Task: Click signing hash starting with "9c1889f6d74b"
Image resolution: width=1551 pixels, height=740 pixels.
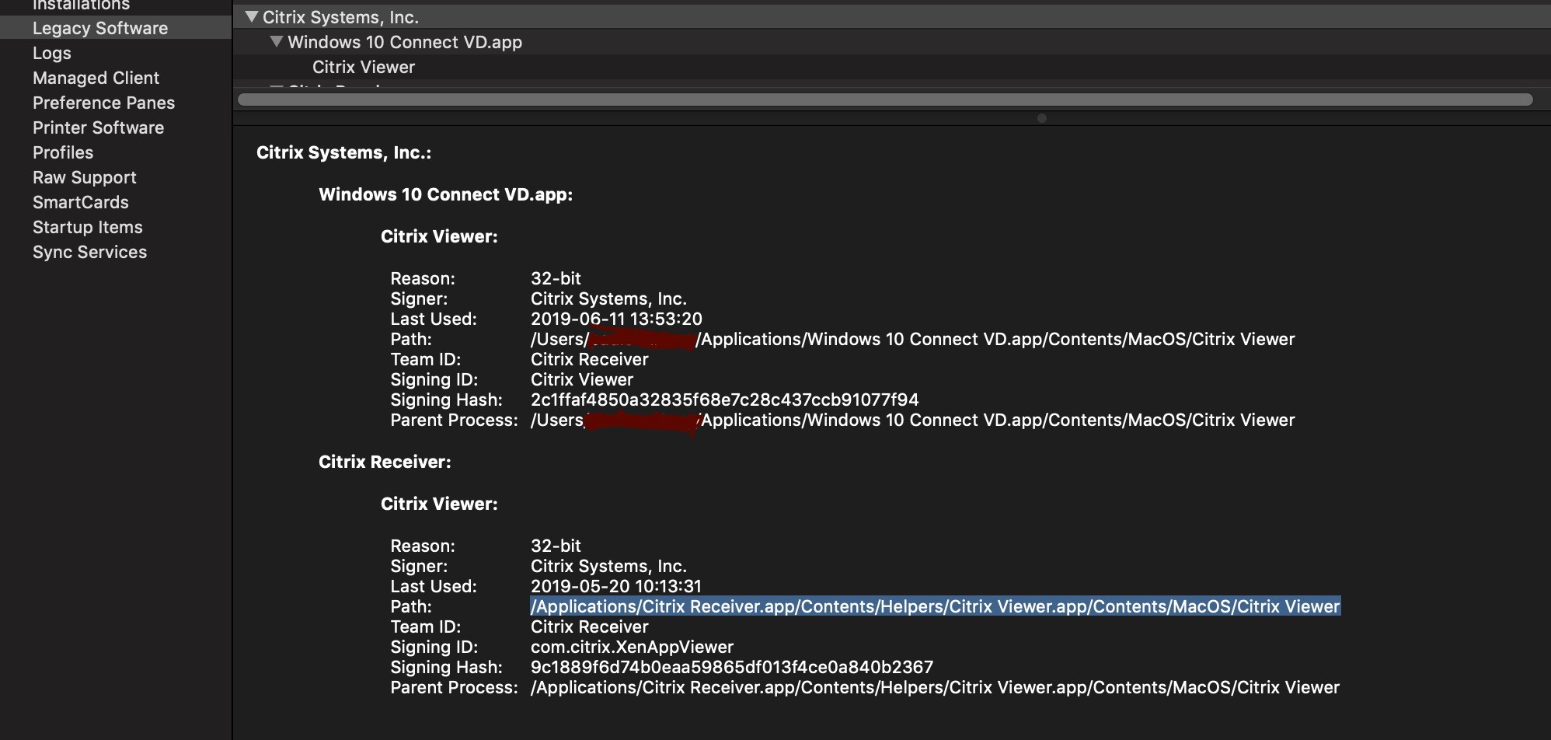Action: click(732, 667)
